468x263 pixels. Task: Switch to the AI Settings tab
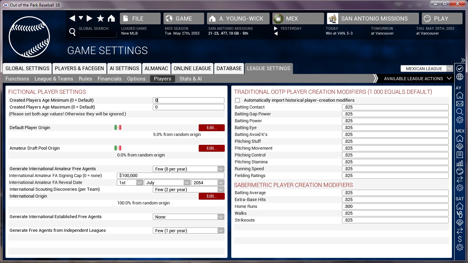point(124,68)
